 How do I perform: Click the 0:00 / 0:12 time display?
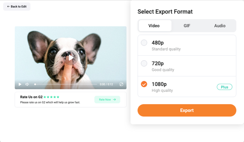point(106,84)
